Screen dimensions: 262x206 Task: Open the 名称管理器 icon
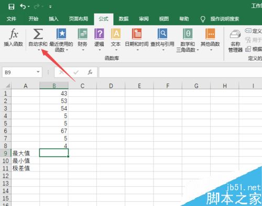235,34
